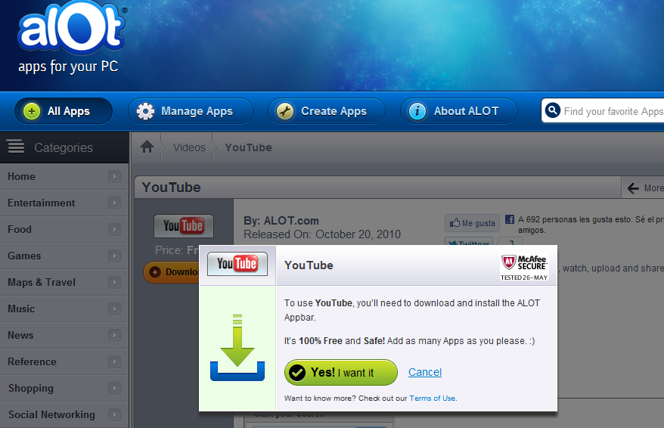Click the YouTube app logo on page

coord(183,226)
